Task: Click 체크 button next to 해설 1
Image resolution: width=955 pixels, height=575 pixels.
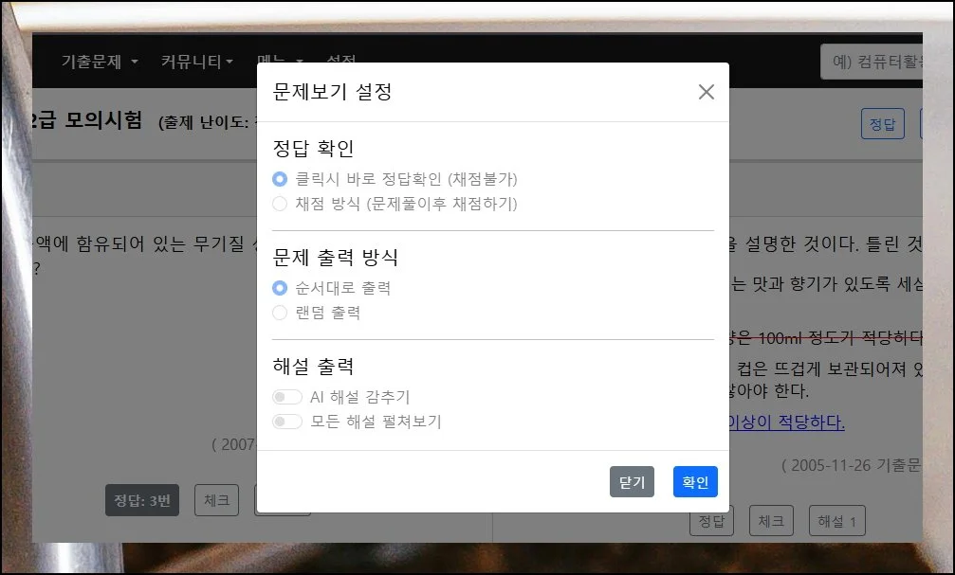Action: [771, 520]
